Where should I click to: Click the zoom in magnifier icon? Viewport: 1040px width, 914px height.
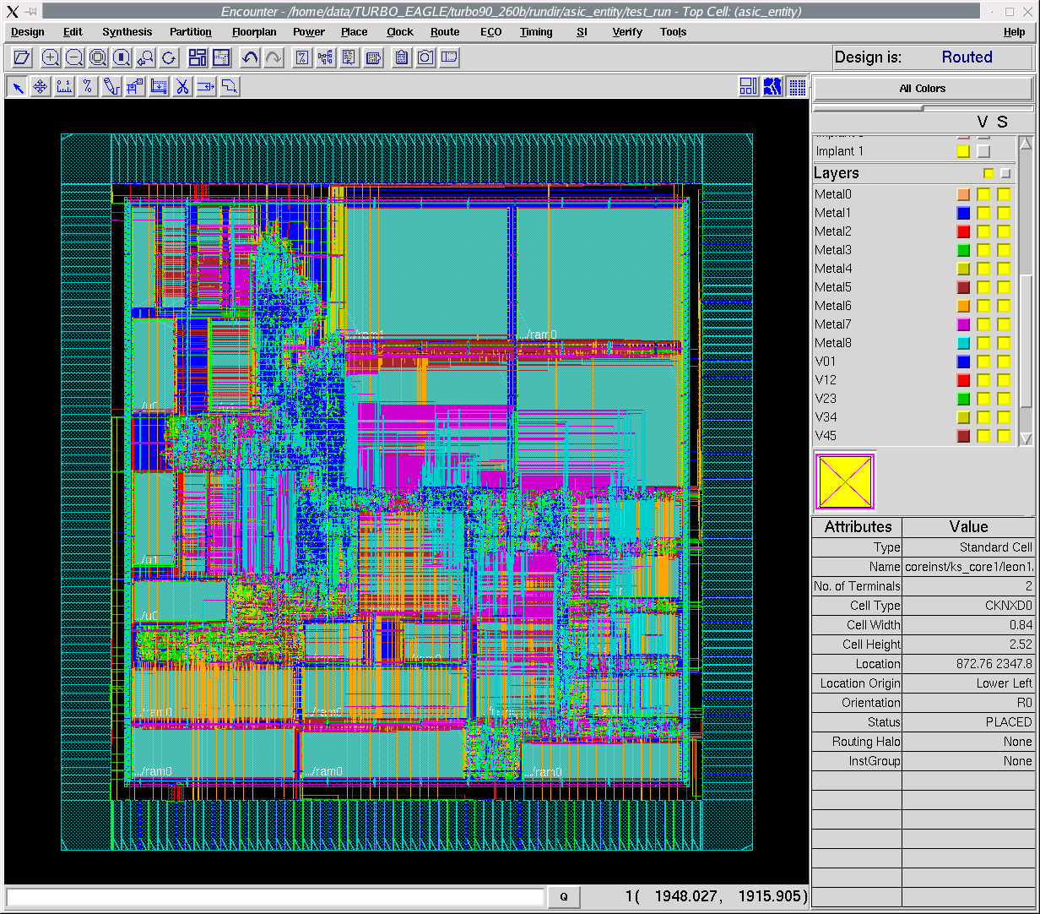click(x=51, y=57)
